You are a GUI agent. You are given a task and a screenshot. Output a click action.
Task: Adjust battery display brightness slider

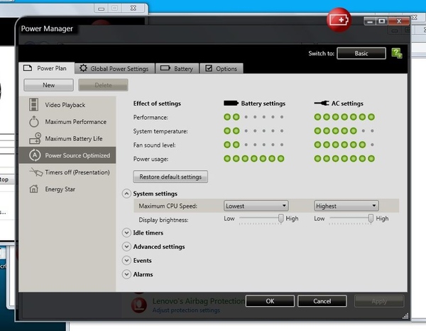tap(281, 218)
